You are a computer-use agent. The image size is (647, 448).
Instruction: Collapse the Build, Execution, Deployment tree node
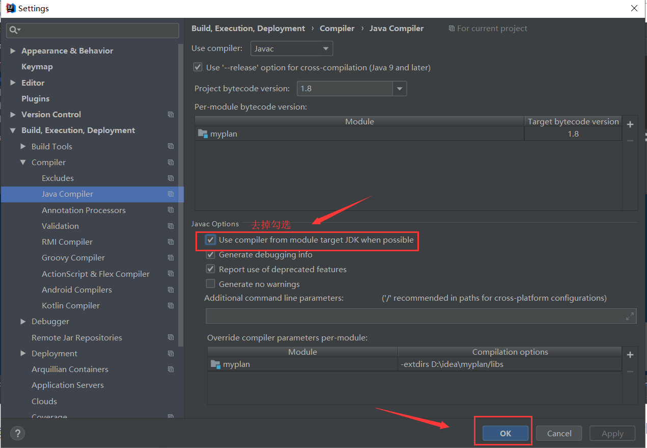pyautogui.click(x=13, y=130)
